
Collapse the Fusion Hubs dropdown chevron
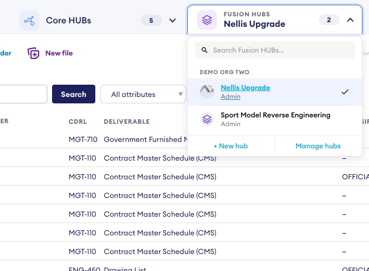click(x=350, y=20)
